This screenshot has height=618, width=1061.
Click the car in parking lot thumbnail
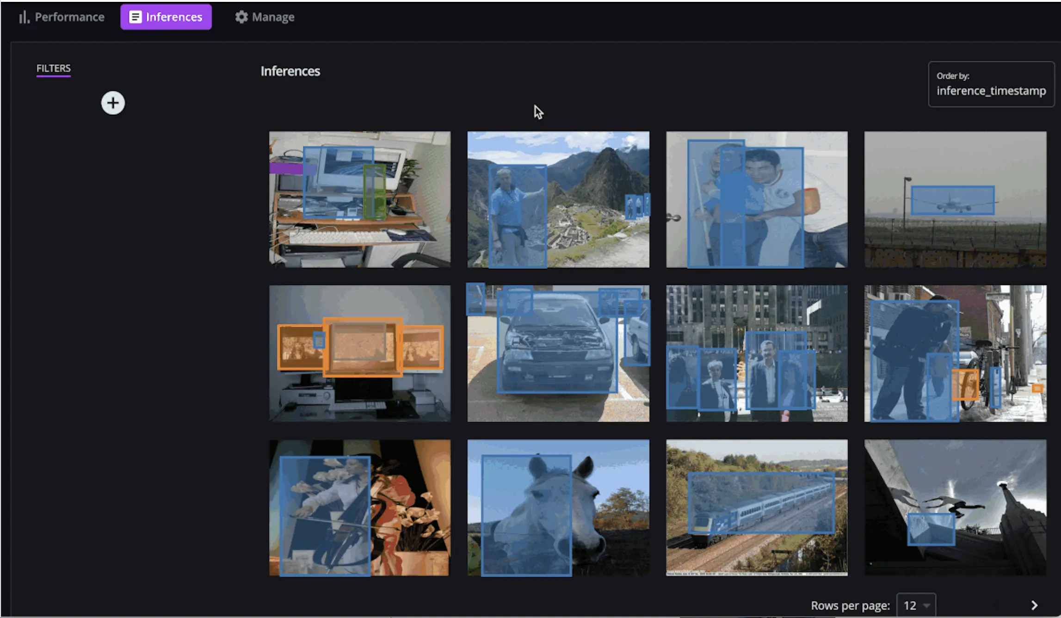[558, 353]
